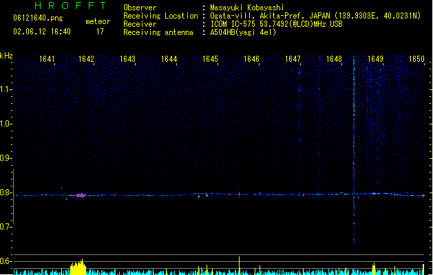Click the Receiving Location label
This screenshot has height=275, width=433.
(160, 16)
